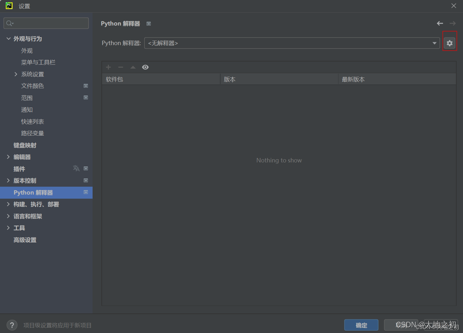Open 快速列表 settings page
The width and height of the screenshot is (463, 333).
(32, 121)
